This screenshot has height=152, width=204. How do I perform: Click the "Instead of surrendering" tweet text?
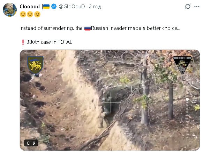click(x=100, y=28)
